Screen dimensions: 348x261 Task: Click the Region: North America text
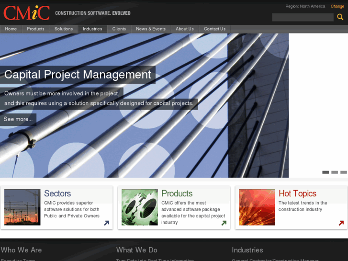coord(305,6)
